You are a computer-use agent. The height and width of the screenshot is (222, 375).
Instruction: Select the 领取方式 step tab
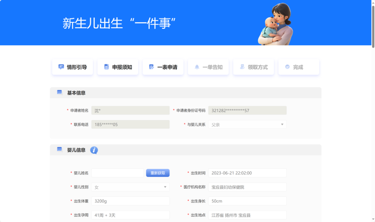coord(253,67)
